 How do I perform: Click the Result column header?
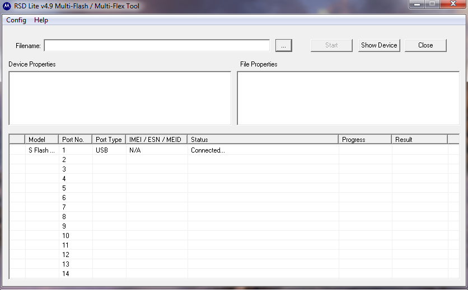click(x=419, y=140)
